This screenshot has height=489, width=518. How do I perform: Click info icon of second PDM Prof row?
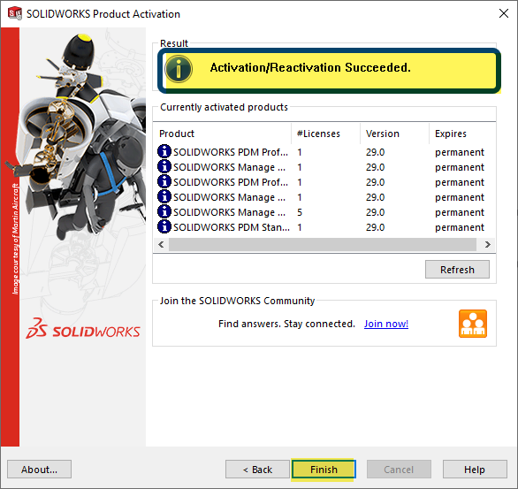click(x=164, y=181)
